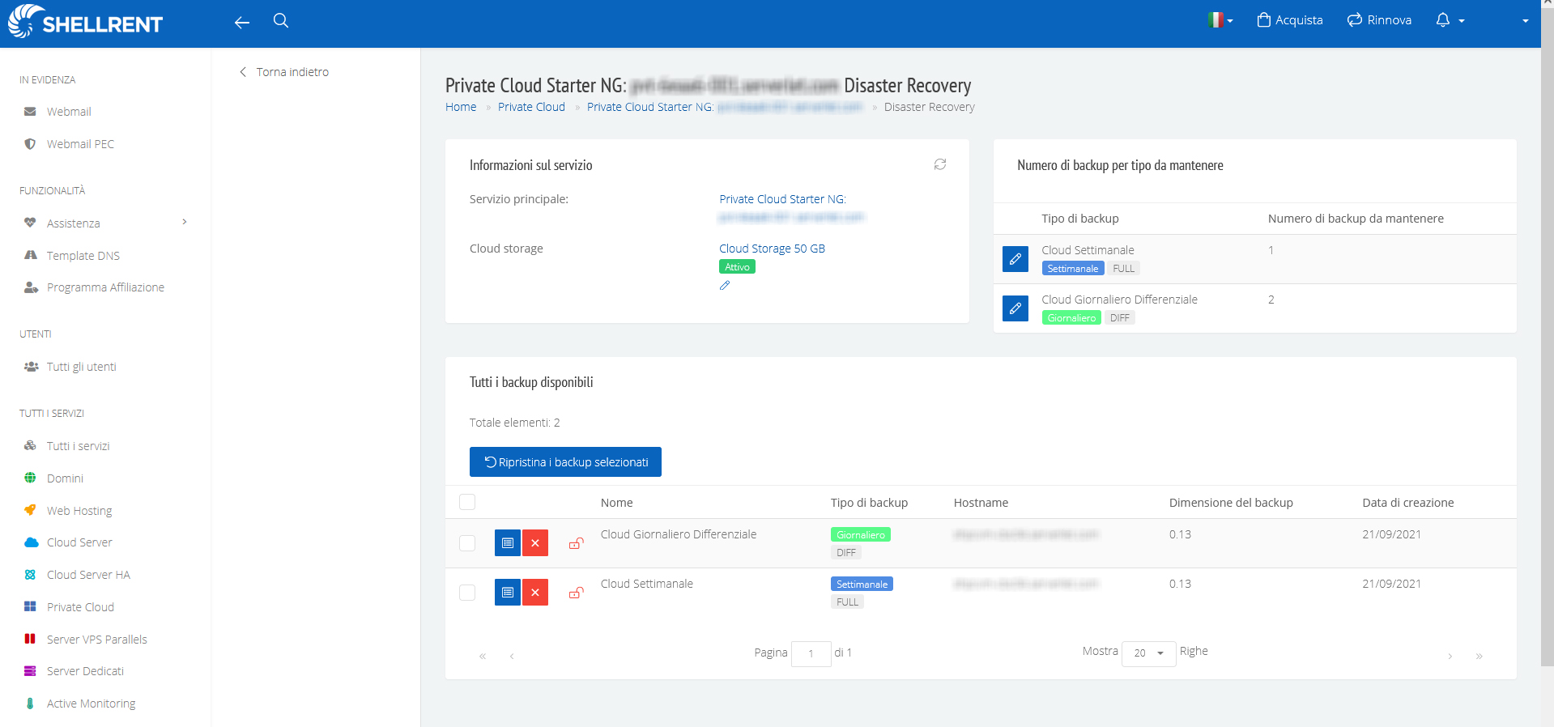Screen dimensions: 1554x727
Task: Go to first page of backups
Action: pyautogui.click(x=483, y=656)
